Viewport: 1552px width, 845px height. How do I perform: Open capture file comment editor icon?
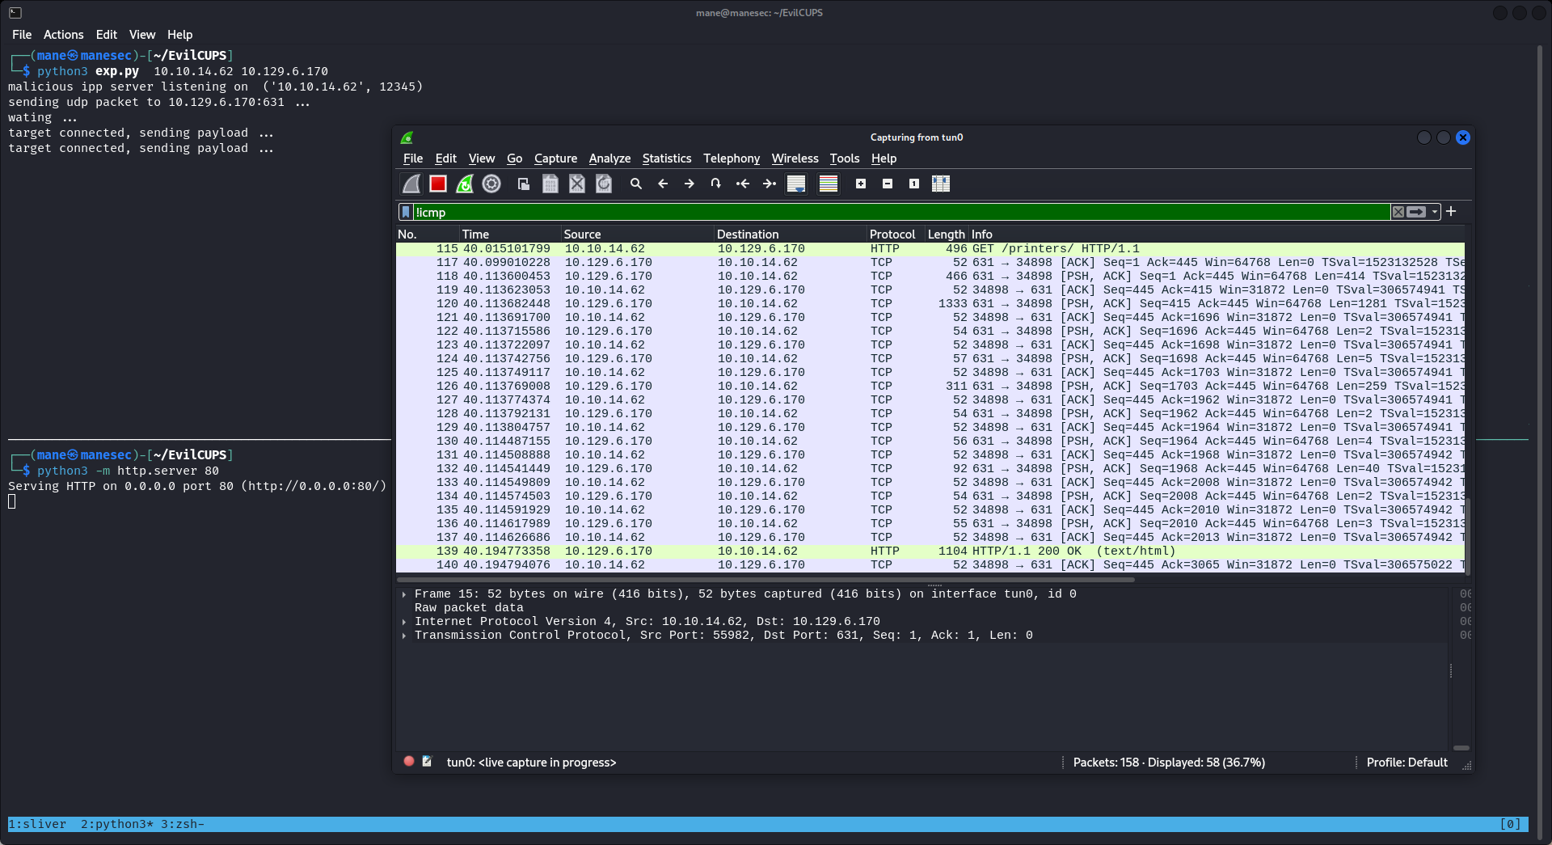[x=427, y=762]
